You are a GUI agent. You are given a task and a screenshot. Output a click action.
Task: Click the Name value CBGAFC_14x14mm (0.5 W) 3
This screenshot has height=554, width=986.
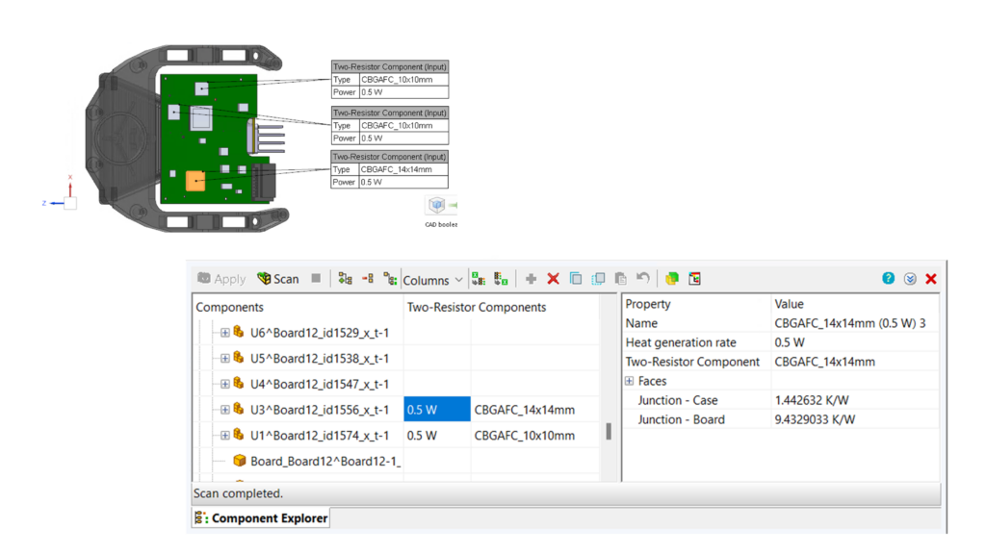850,323
